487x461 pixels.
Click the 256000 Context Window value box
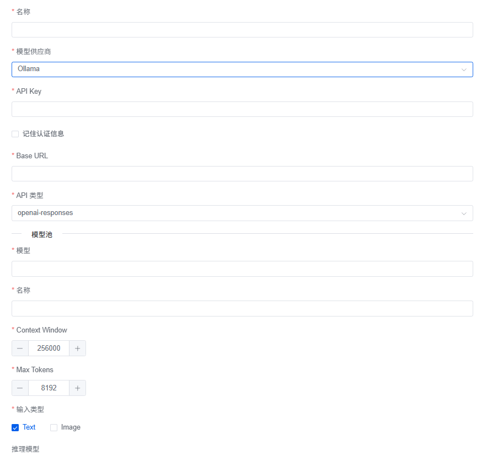click(49, 349)
